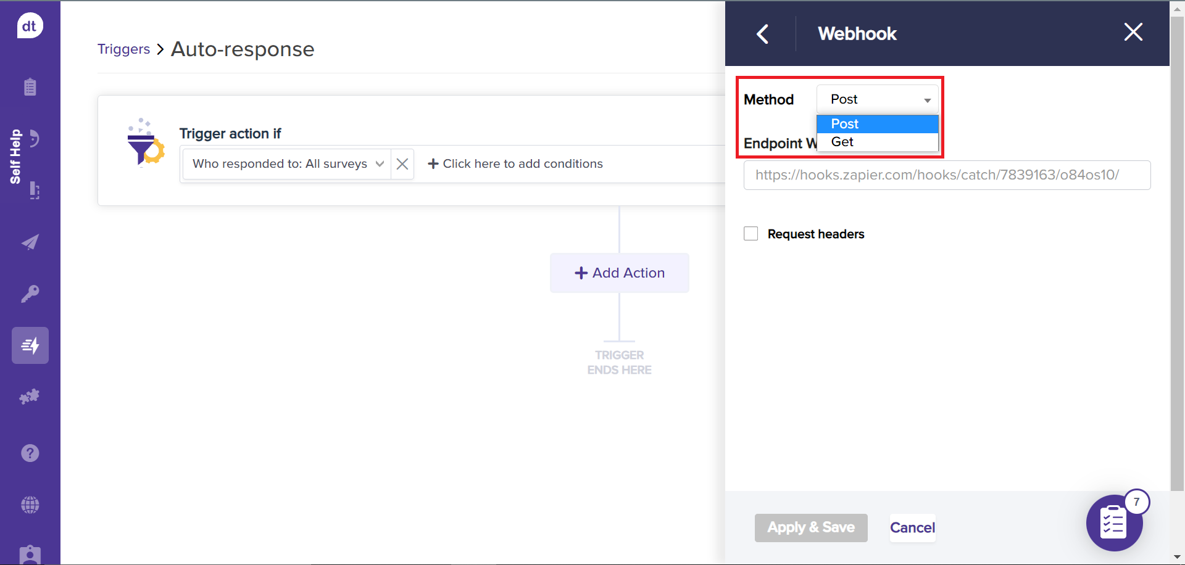1185x565 pixels.
Task: Open the help question mark icon
Action: point(30,453)
